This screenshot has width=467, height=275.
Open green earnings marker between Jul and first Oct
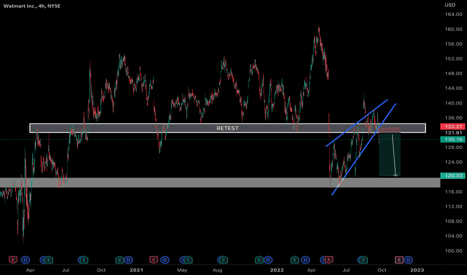[84, 260]
